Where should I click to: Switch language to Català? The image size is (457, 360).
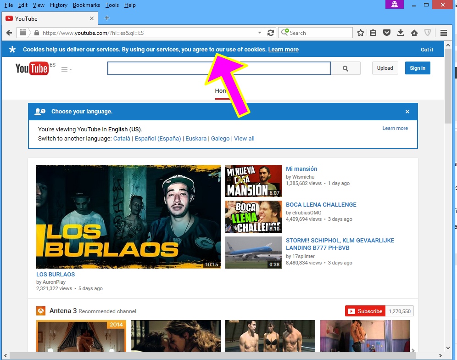click(x=122, y=139)
